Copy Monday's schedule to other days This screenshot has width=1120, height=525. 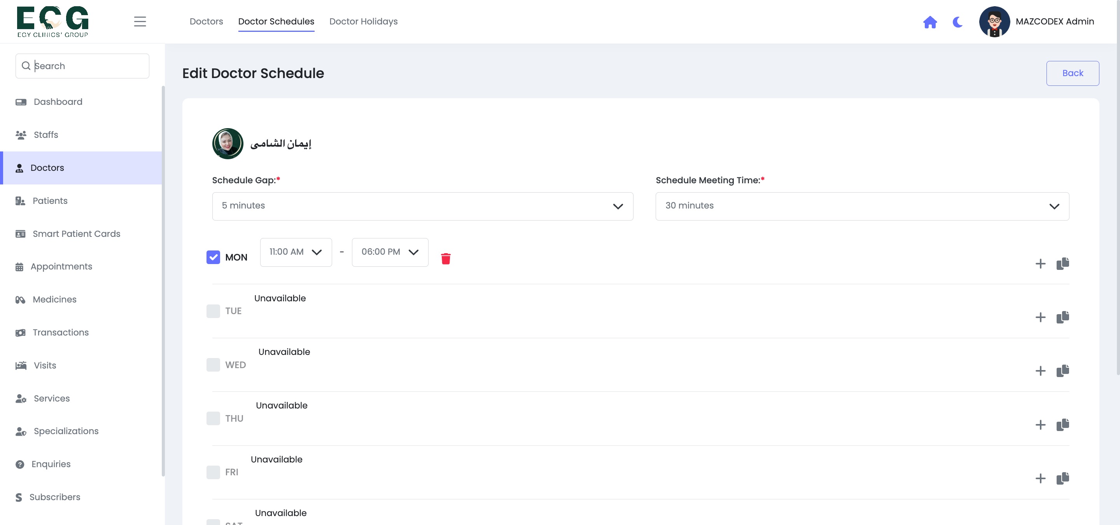[x=1062, y=263]
